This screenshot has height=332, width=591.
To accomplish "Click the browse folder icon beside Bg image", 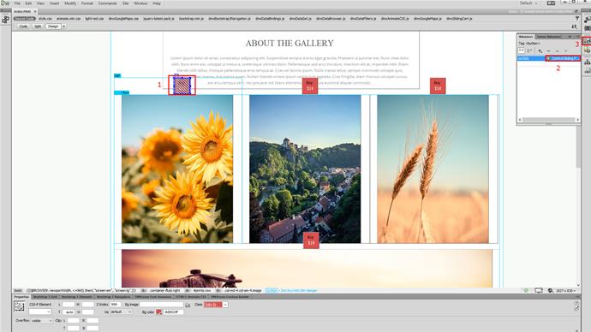I will click(x=188, y=305).
